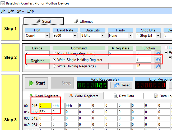Switch to the Read Registers tab
The width and height of the screenshot is (172, 130).
click(x=44, y=96)
